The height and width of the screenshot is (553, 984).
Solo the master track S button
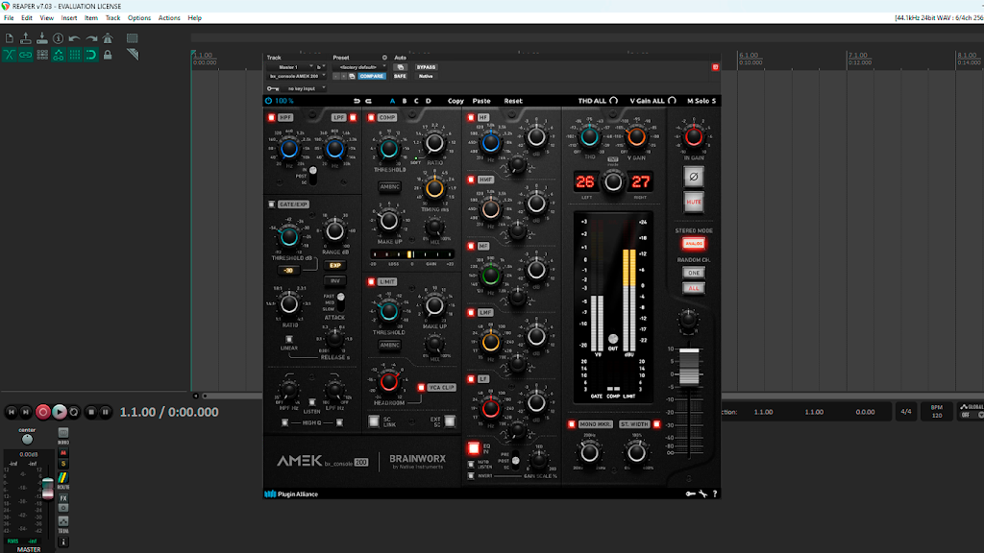[x=62, y=464]
